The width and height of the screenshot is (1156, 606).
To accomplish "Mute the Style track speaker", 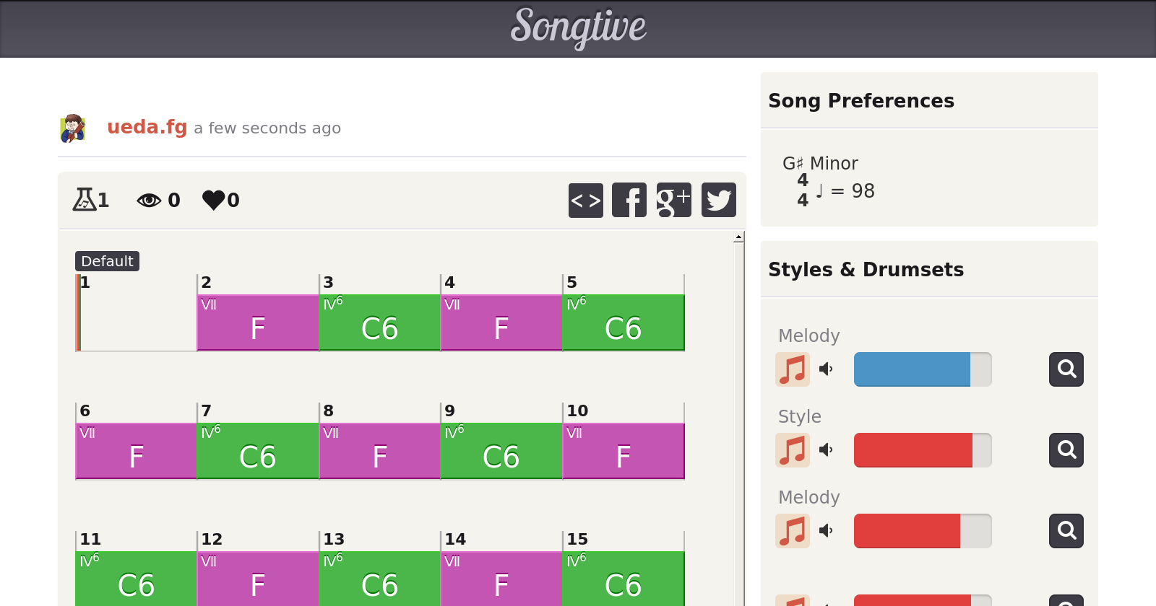I will pos(826,450).
